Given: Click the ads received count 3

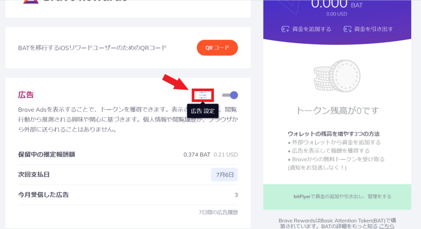Looking at the screenshot, I should [x=236, y=195].
